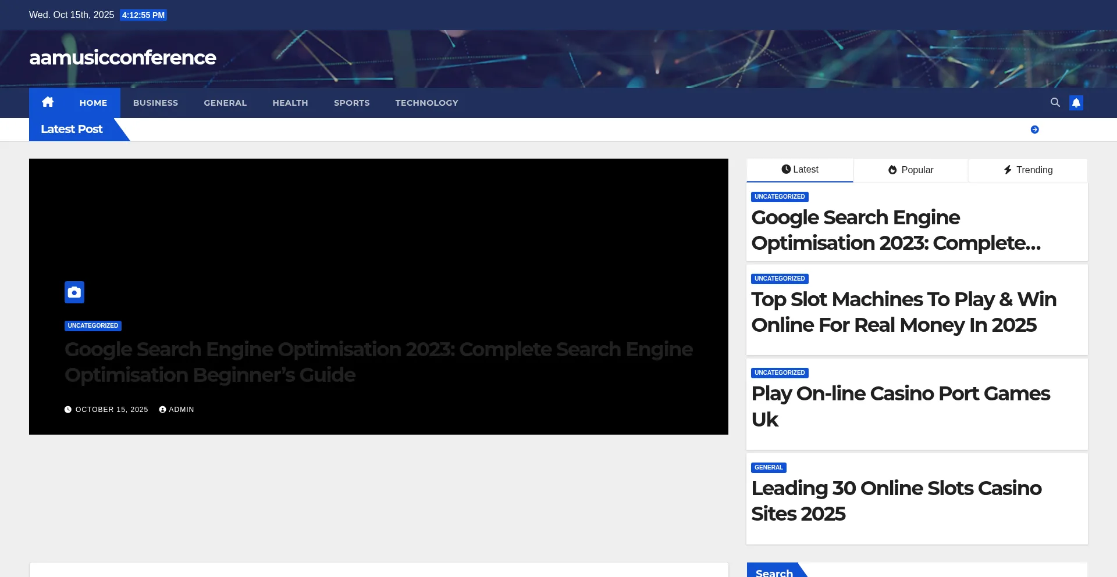Open the Technology menu item
This screenshot has height=577, width=1117.
(x=426, y=103)
